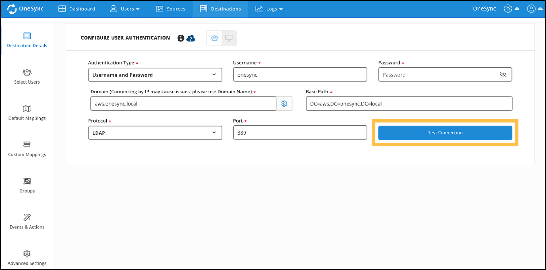Expand the Users menu in the top bar
The image size is (546, 270).
click(125, 9)
